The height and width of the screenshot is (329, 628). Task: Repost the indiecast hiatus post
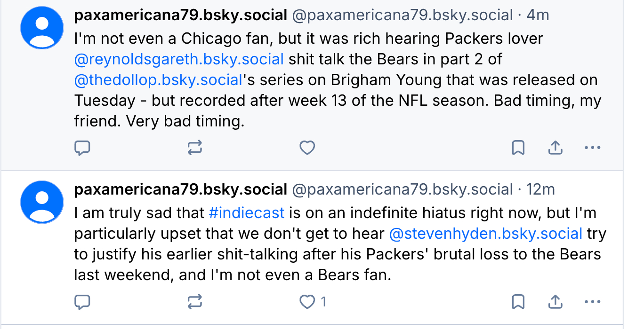tap(194, 302)
